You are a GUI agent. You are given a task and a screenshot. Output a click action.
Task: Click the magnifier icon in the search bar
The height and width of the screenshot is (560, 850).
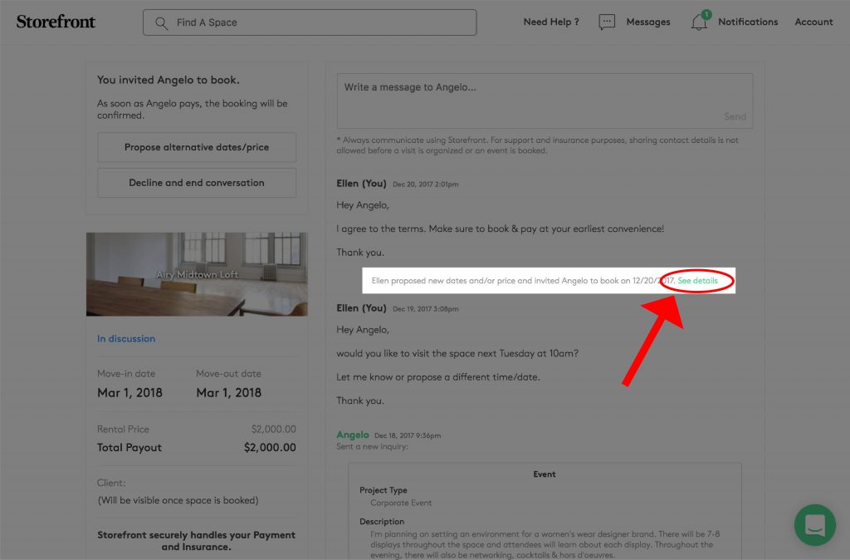[x=161, y=22]
